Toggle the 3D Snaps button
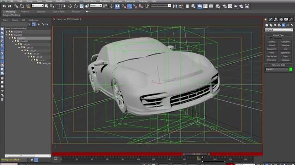The width and height of the screenshot is (295, 165). coord(124,6)
